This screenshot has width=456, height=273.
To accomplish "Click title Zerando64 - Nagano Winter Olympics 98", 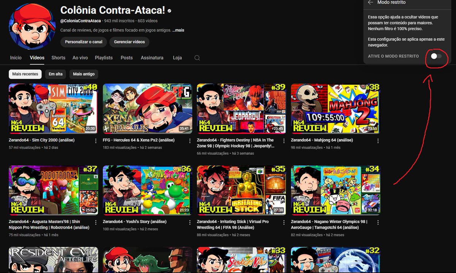I will tap(329, 224).
